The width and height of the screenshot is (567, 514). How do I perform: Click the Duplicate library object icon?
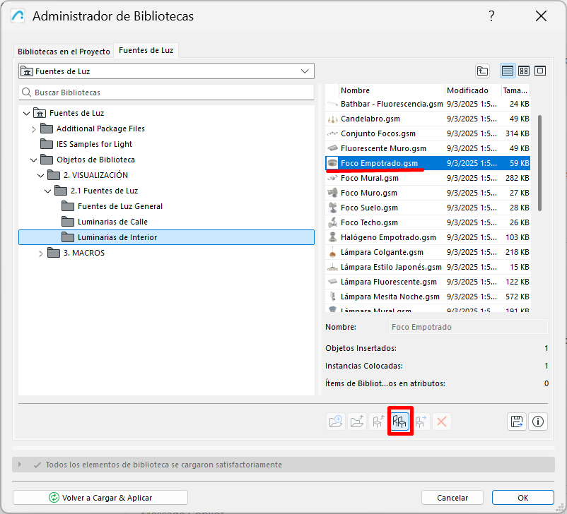400,422
